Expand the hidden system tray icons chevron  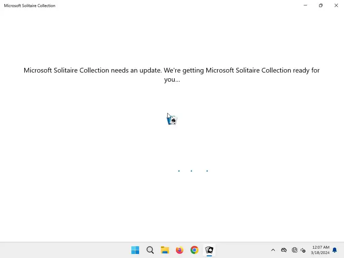click(273, 250)
